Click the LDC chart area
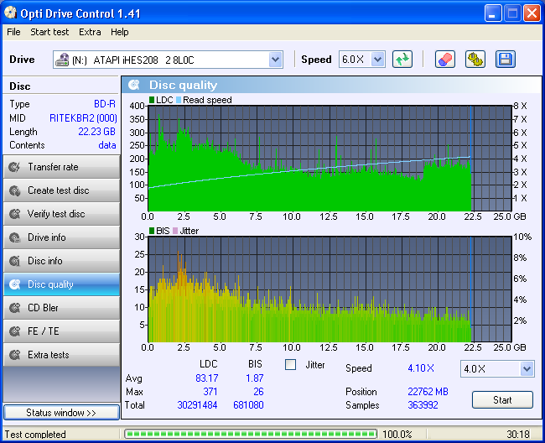545x443 pixels. (330, 159)
